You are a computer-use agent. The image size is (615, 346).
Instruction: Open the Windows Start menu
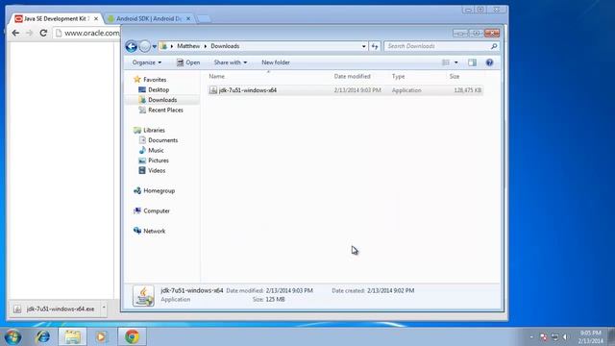point(12,336)
